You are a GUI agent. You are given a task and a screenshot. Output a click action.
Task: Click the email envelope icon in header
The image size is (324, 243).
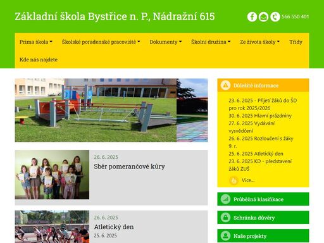[263, 16]
